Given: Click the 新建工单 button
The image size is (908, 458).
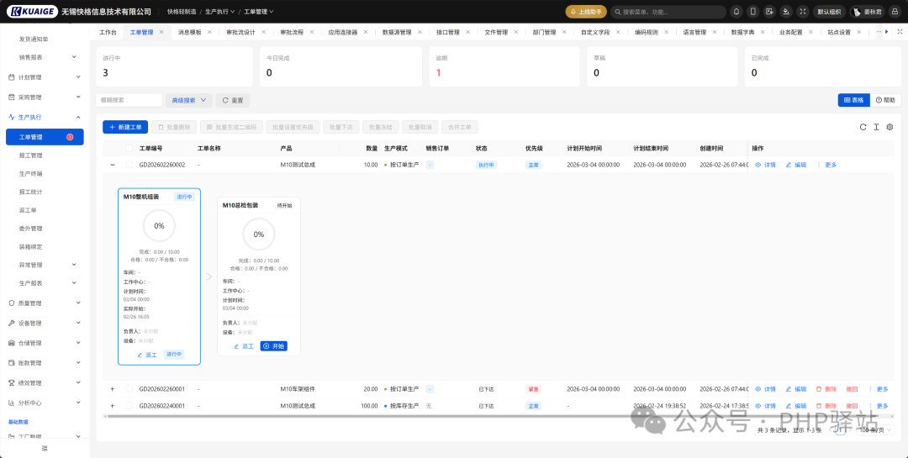Looking at the screenshot, I should pyautogui.click(x=125, y=127).
